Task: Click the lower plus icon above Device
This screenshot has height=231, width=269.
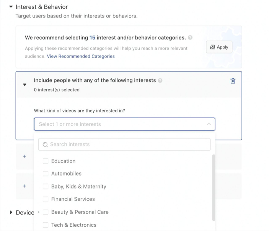Action: [x=24, y=186]
